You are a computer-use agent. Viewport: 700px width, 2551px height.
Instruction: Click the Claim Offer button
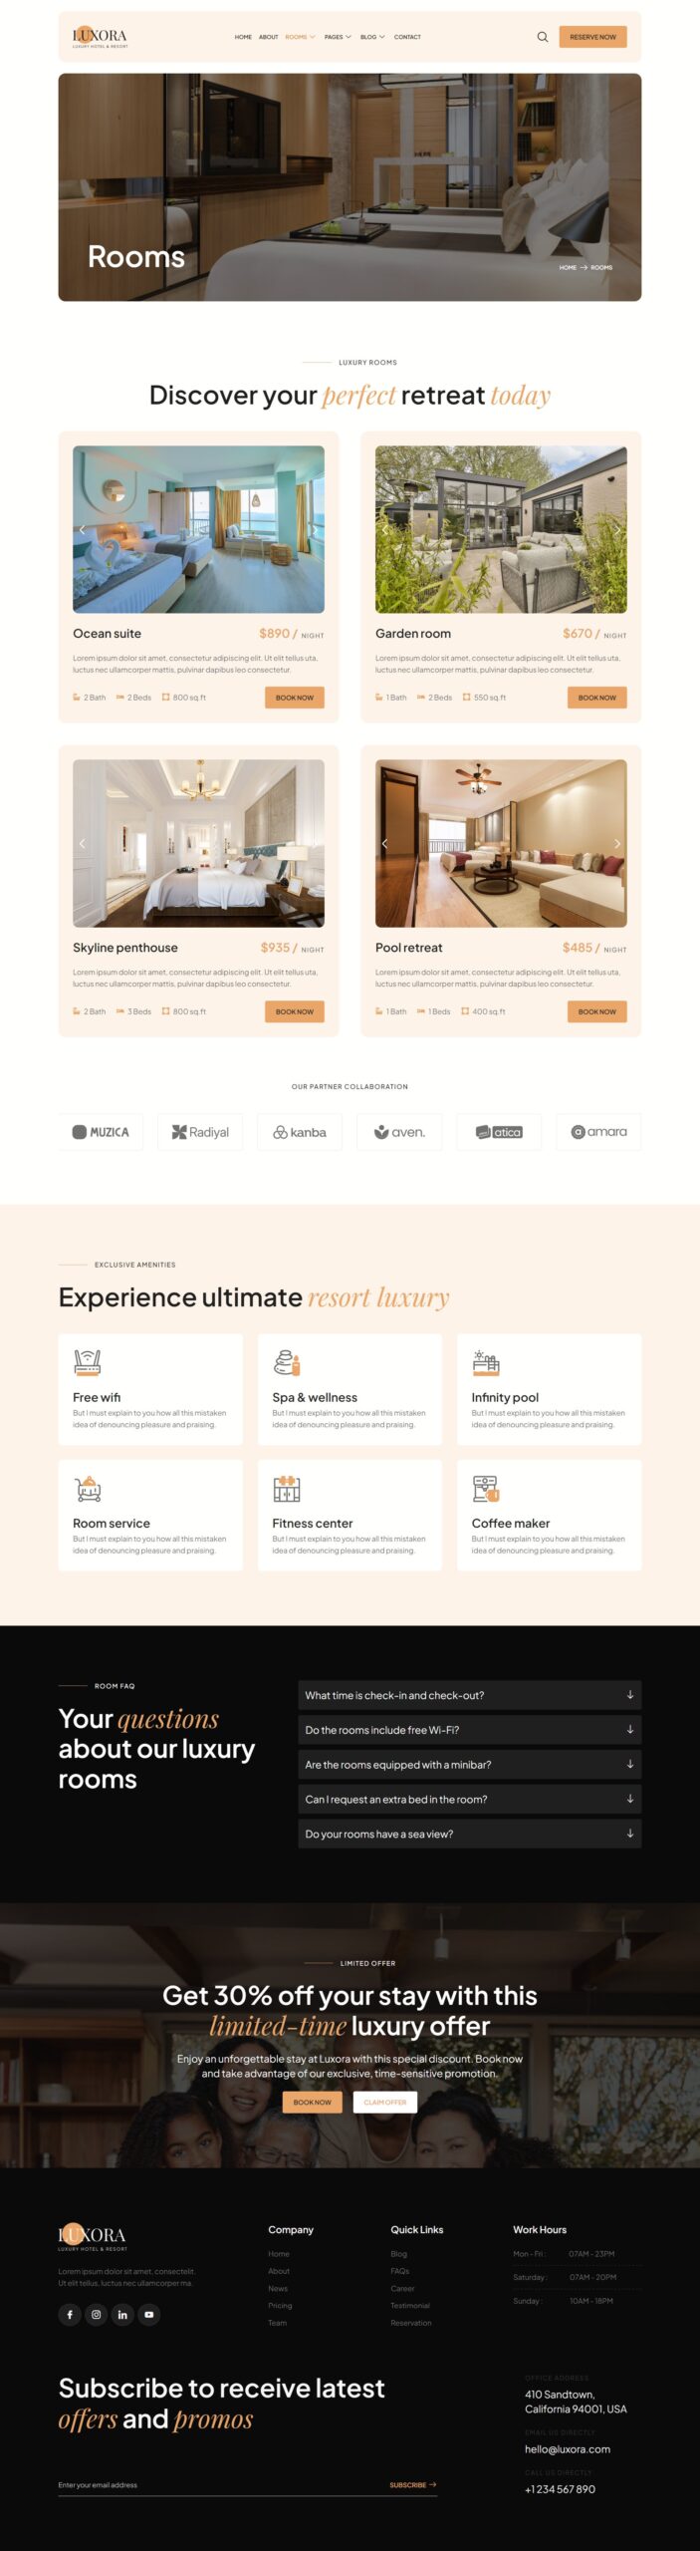(385, 2102)
